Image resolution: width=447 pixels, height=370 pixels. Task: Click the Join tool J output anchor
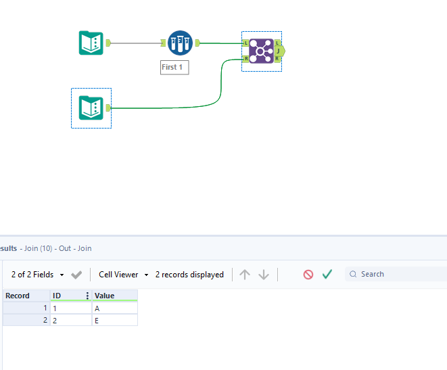280,51
